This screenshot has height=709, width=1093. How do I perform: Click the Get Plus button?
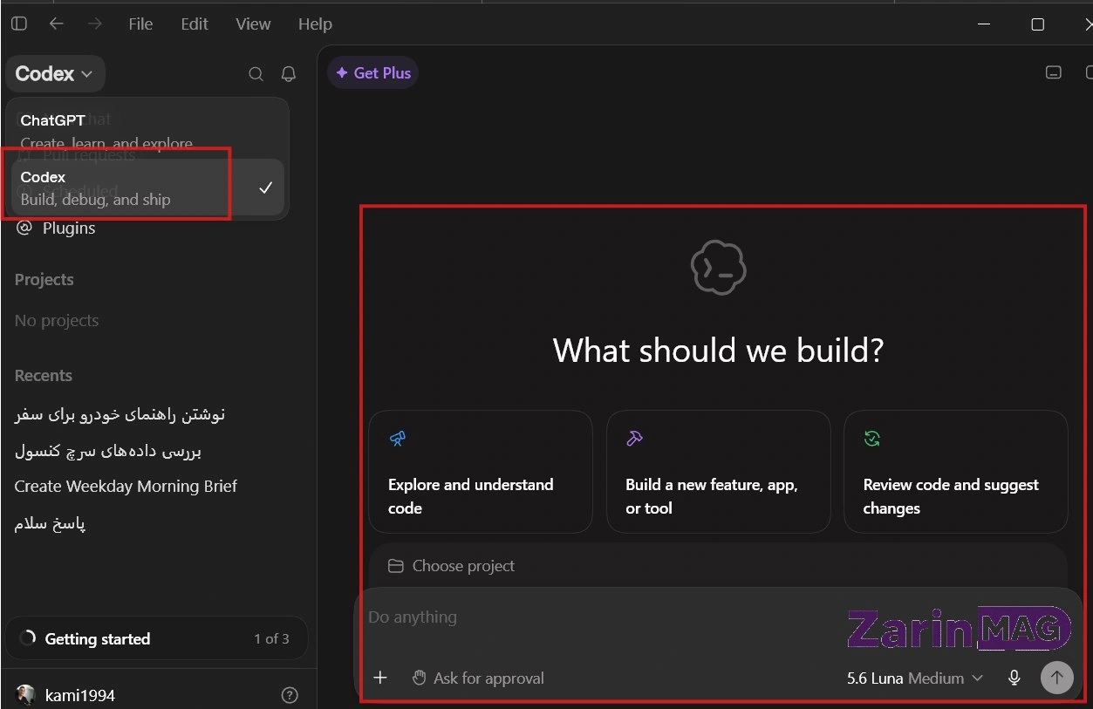[x=372, y=73]
